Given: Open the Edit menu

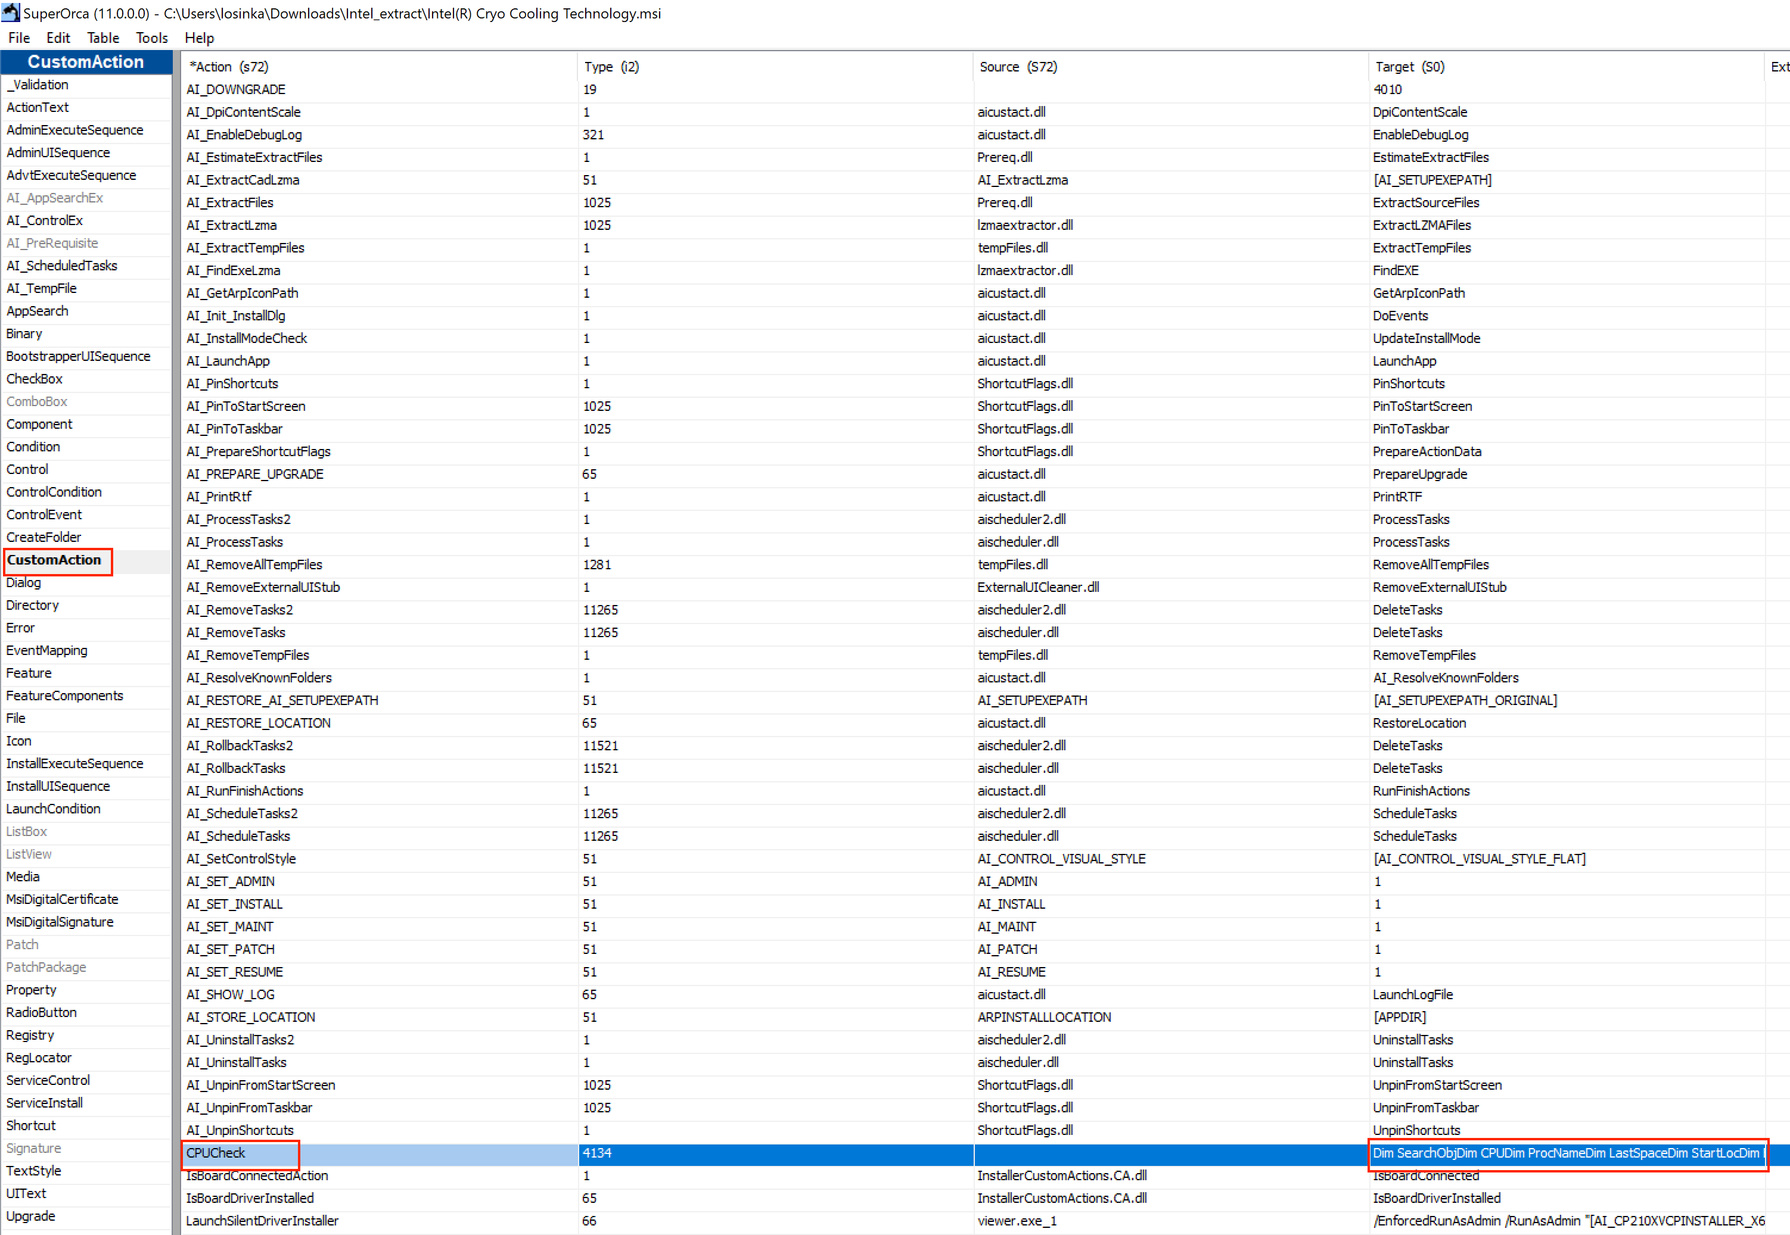Looking at the screenshot, I should click(58, 38).
